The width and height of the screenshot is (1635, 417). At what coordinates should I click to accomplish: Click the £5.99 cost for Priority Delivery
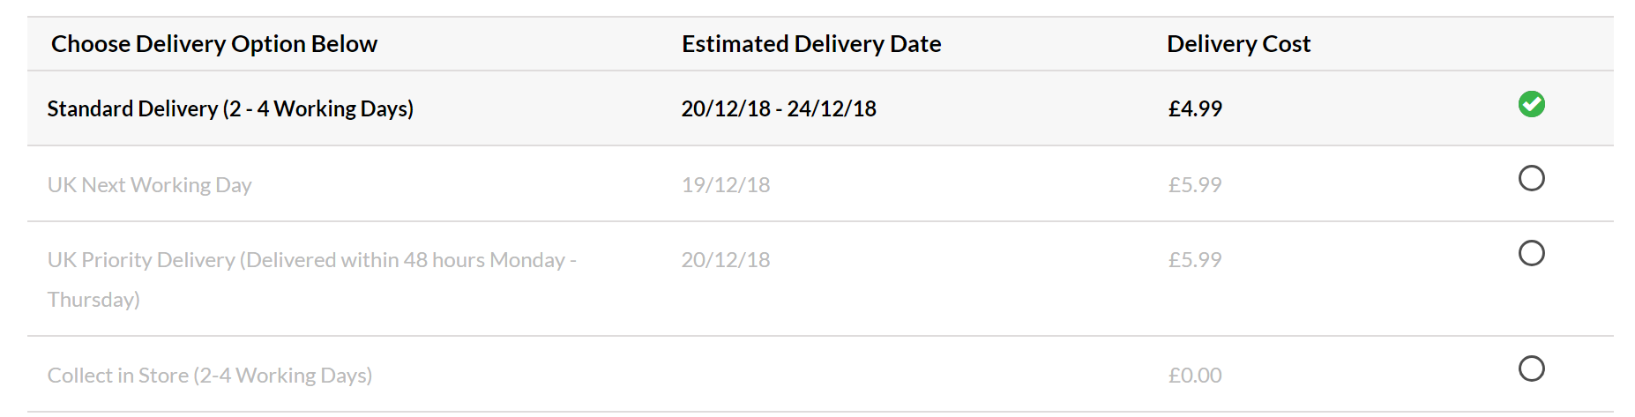(1195, 260)
